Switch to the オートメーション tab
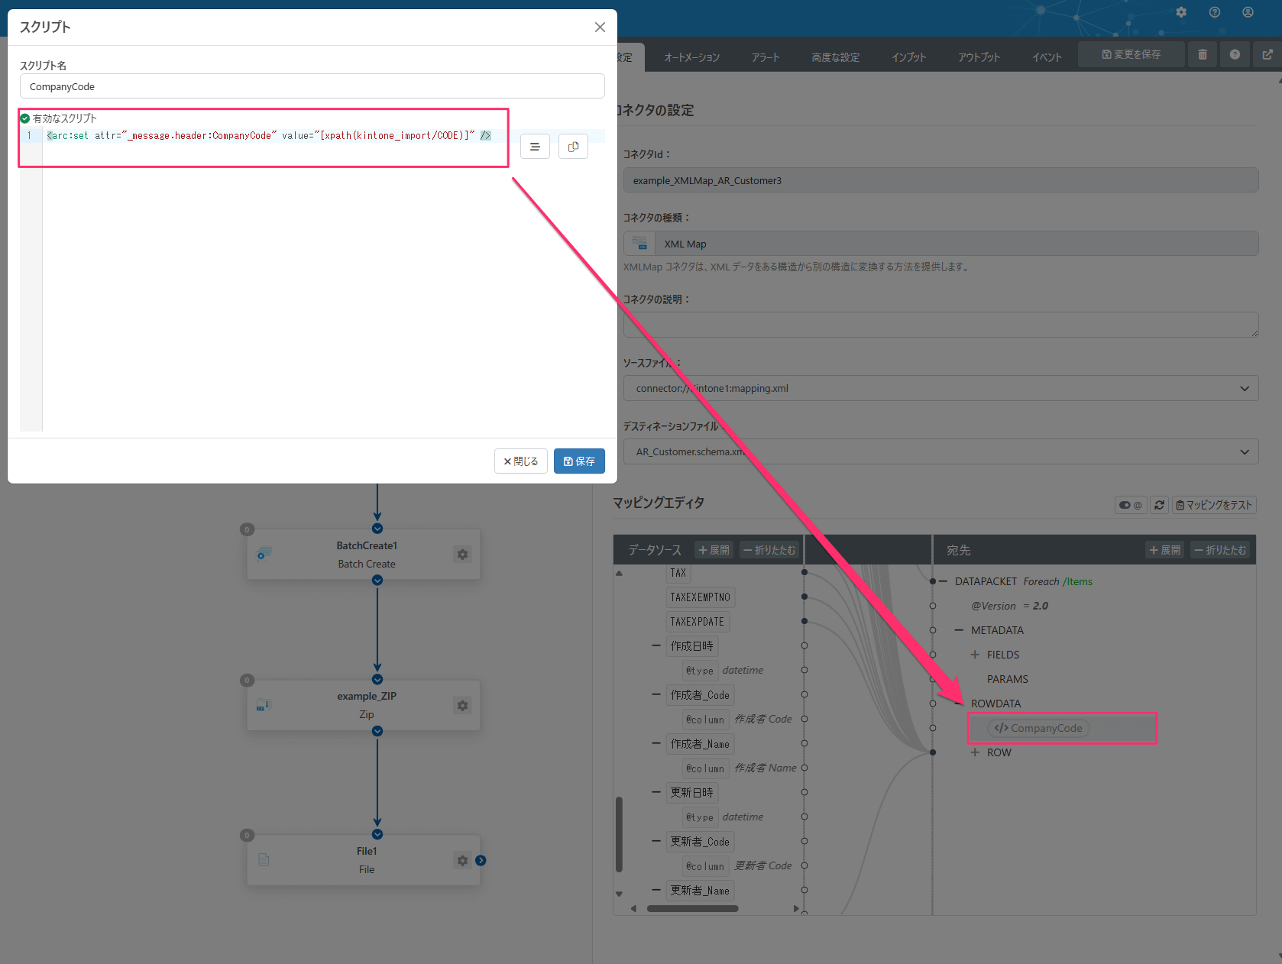This screenshot has height=964, width=1282. point(691,57)
